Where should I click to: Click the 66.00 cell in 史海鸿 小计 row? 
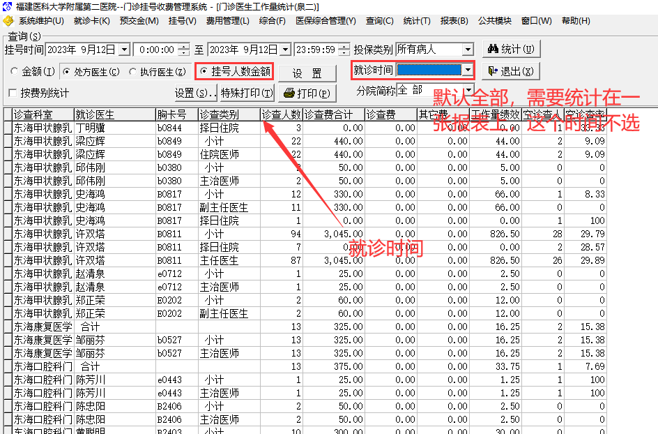point(496,194)
